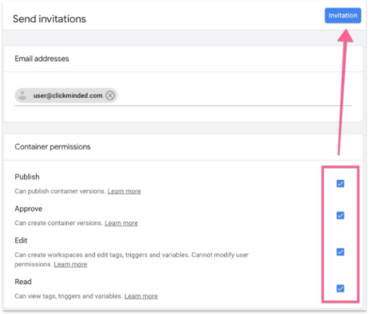The width and height of the screenshot is (370, 314).
Task: Toggle the Approve permission checkbox
Action: tap(340, 216)
